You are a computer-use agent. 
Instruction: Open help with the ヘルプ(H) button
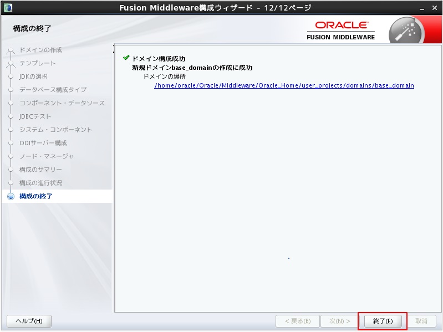29,321
